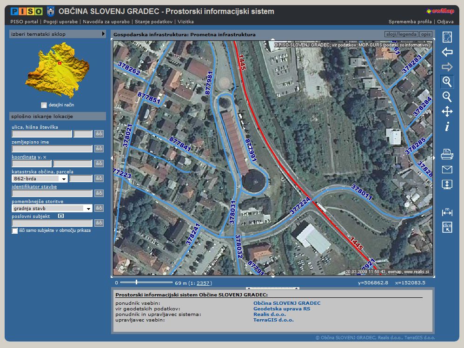Open the katastrska občina dropdown

click(64, 178)
